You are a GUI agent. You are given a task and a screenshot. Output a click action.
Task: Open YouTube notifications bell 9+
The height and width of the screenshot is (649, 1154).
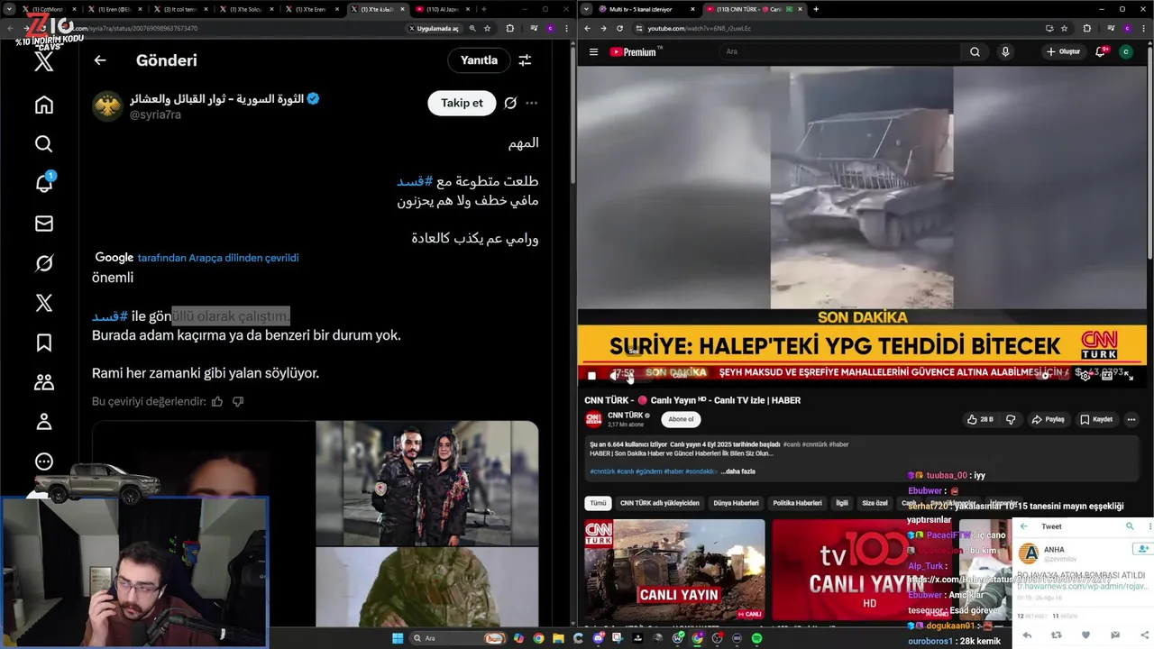click(x=1100, y=51)
